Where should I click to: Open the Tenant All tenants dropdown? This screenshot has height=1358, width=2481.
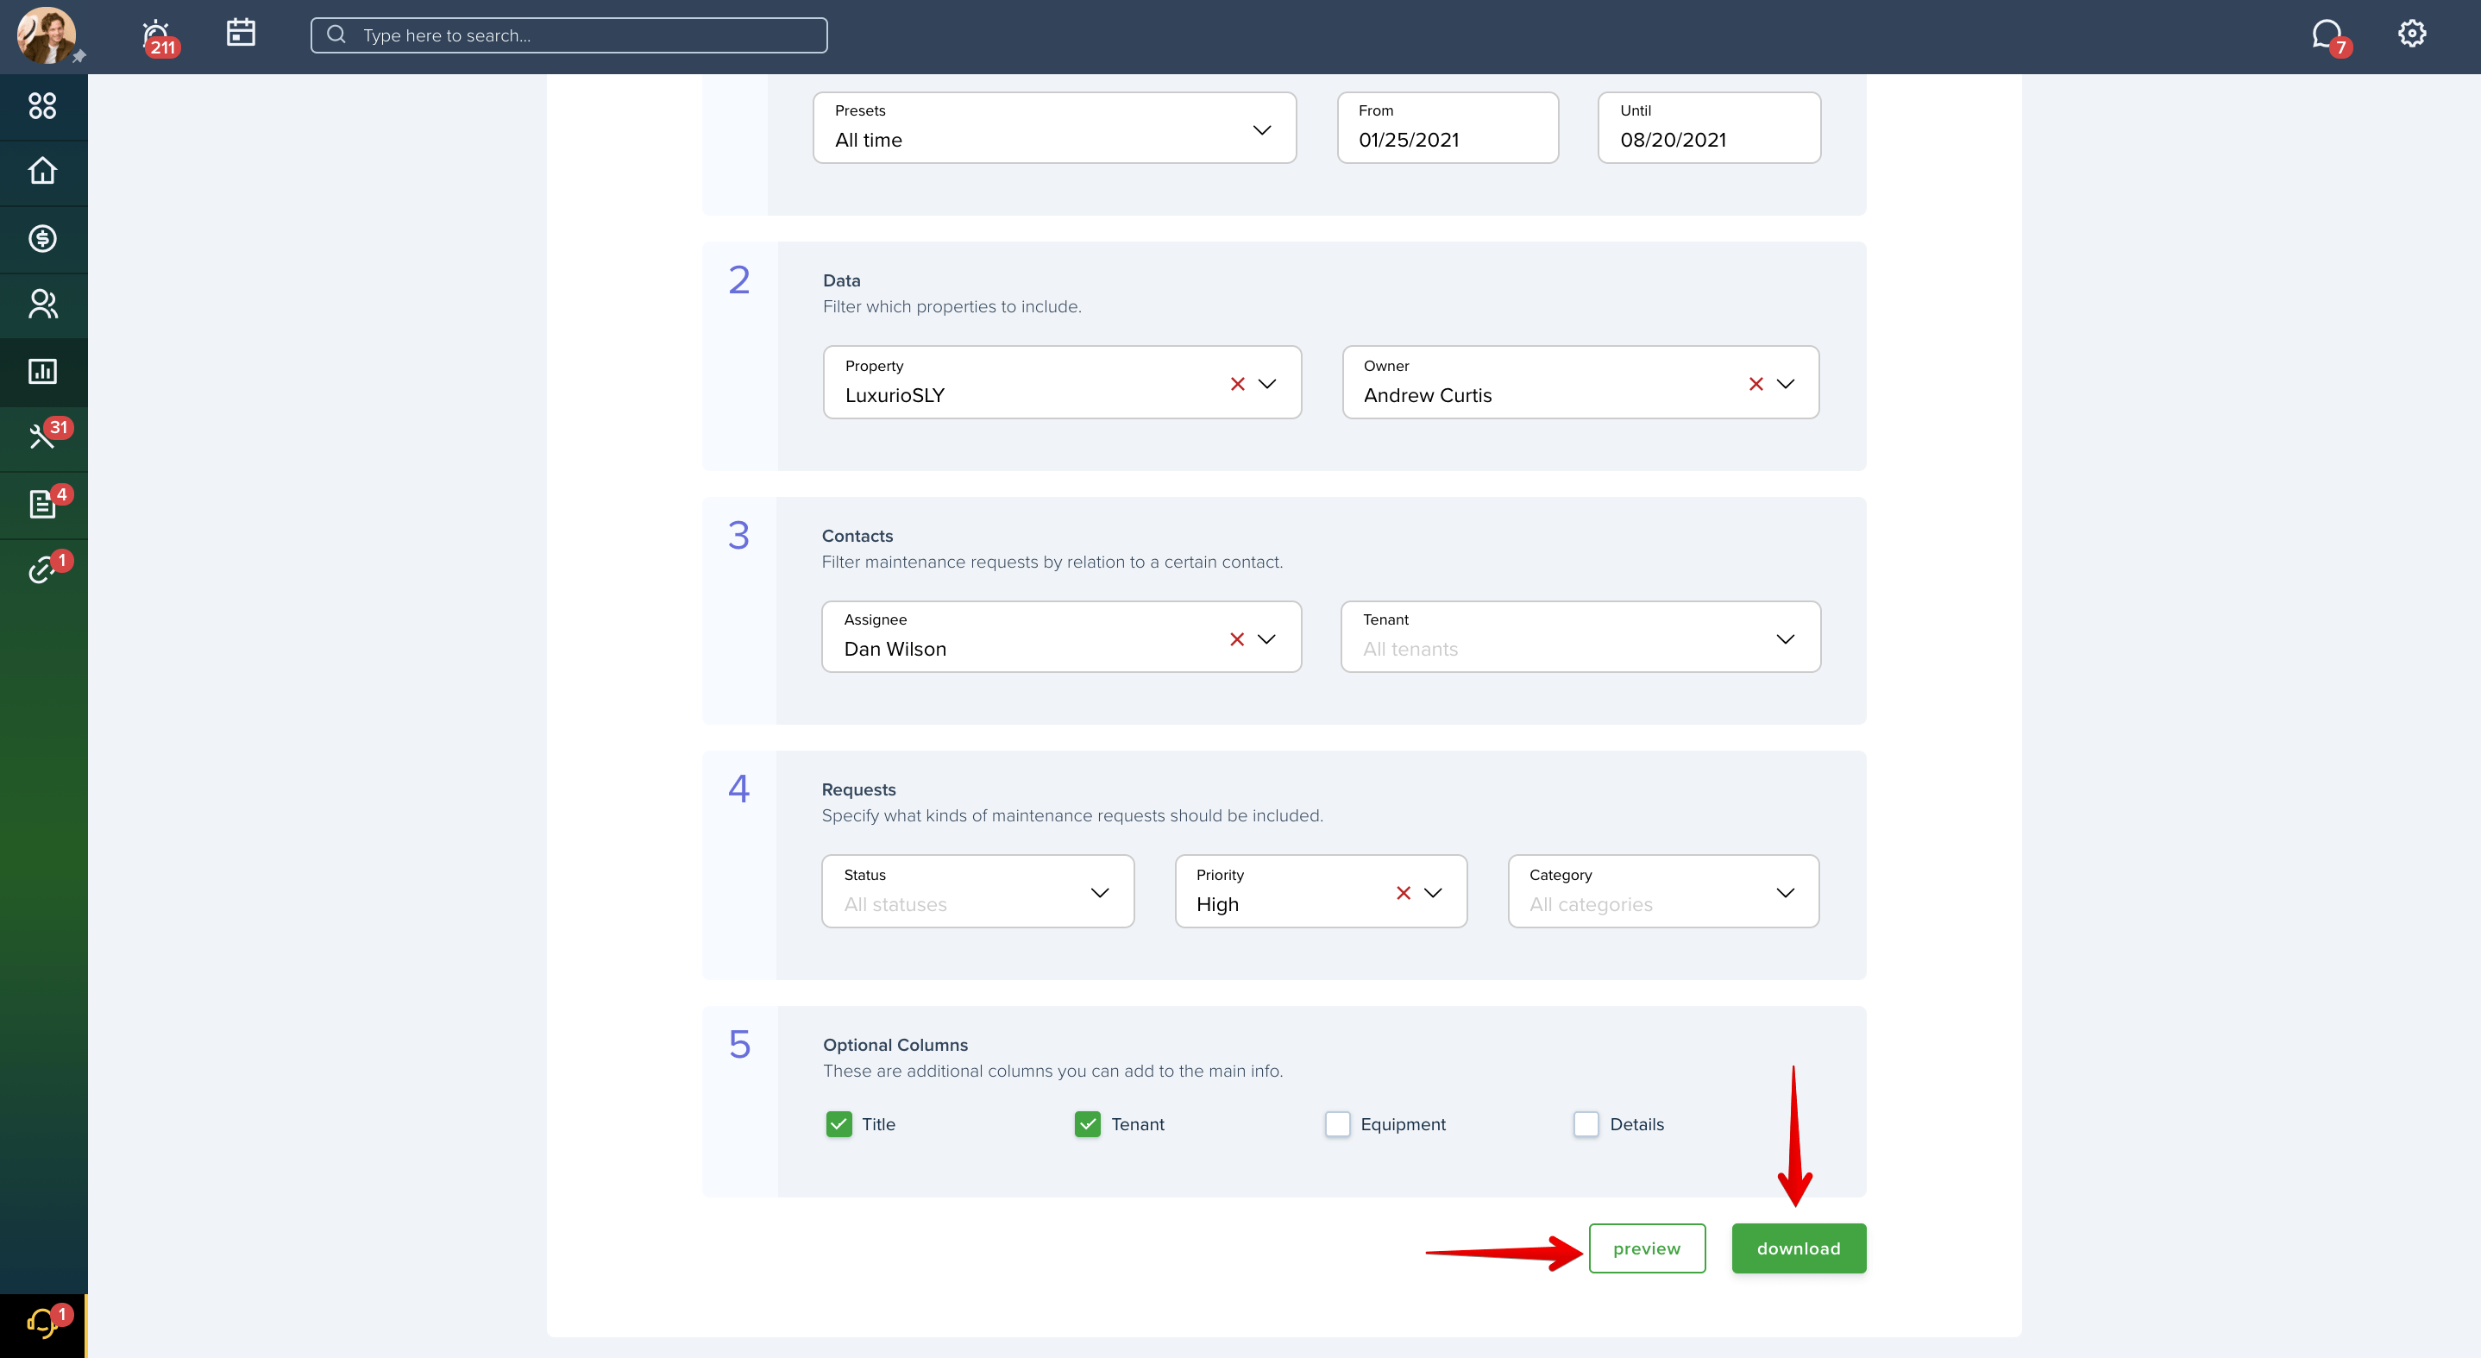[1580, 637]
